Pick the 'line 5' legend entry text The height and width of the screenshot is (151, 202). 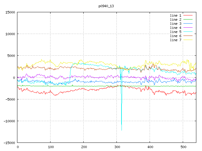[176, 32]
